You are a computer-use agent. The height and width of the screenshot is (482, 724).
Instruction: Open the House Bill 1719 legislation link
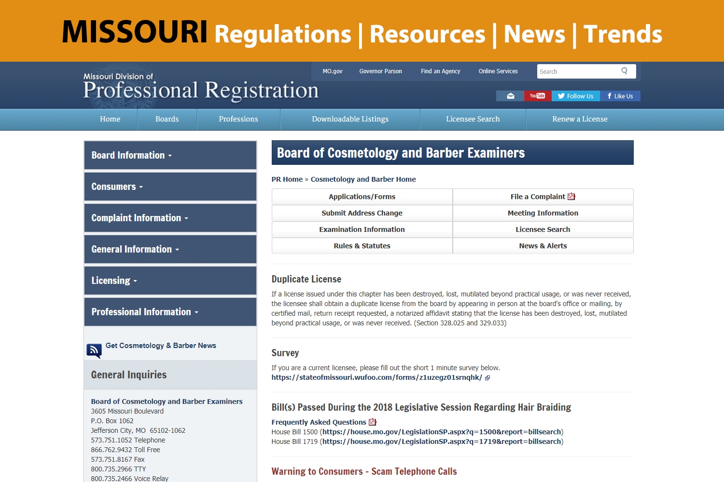tap(442, 442)
